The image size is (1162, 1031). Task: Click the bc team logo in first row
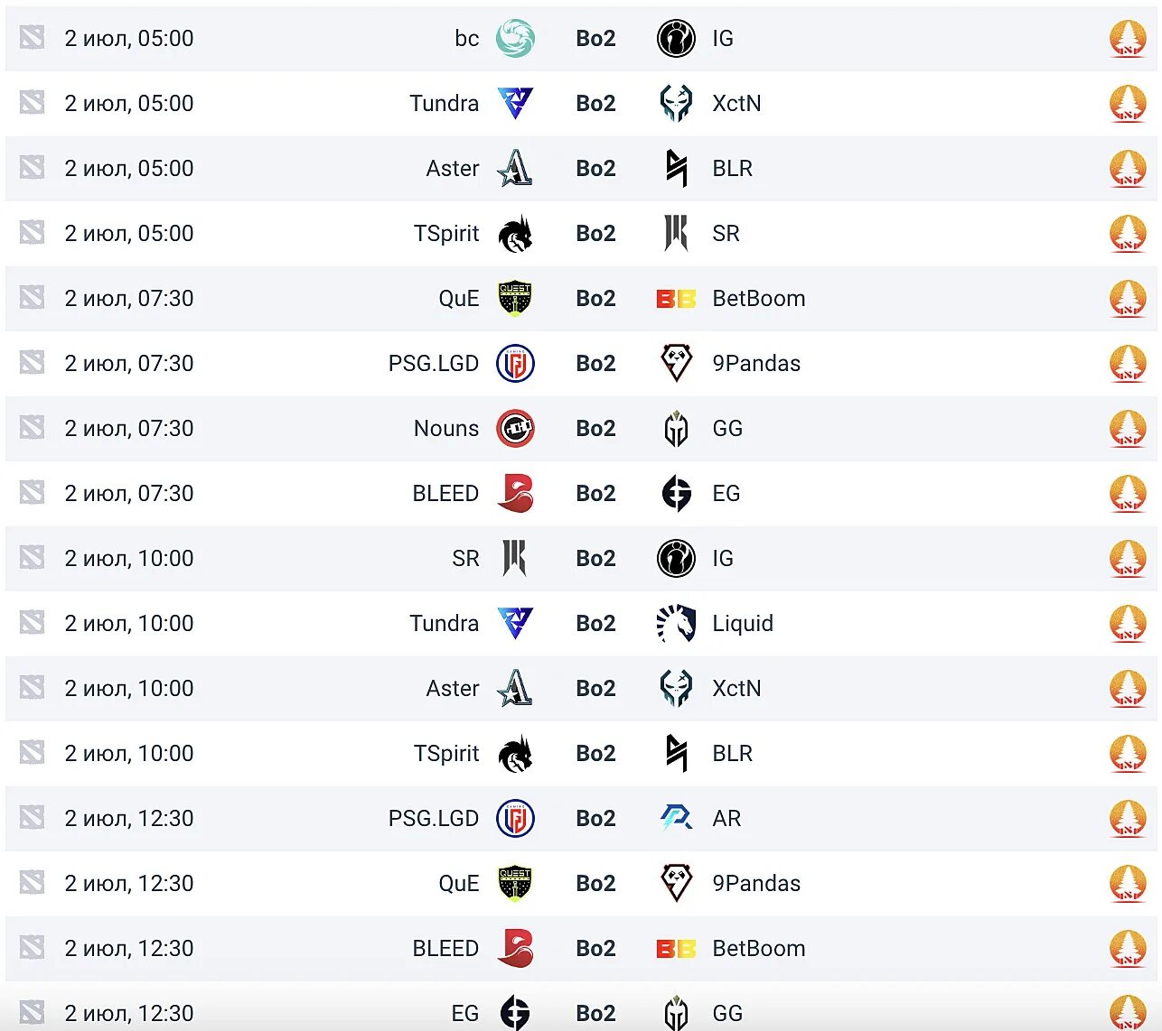pyautogui.click(x=515, y=39)
